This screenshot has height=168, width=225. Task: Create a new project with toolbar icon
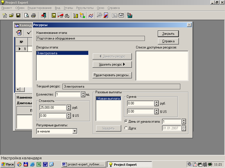tap(5, 15)
